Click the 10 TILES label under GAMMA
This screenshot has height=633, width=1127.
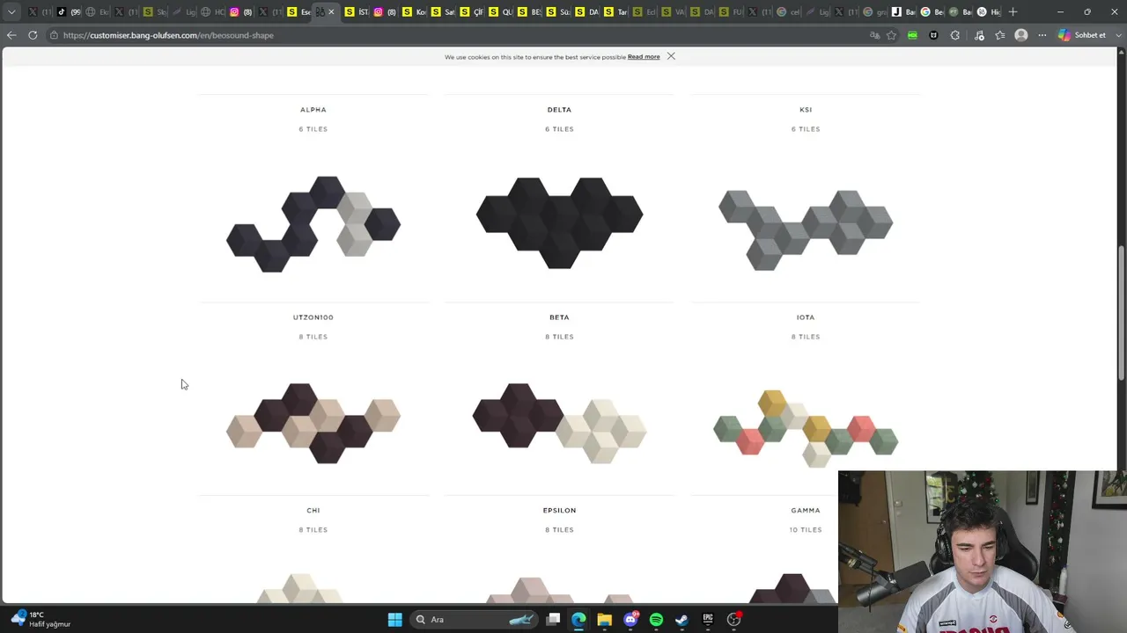(x=806, y=530)
